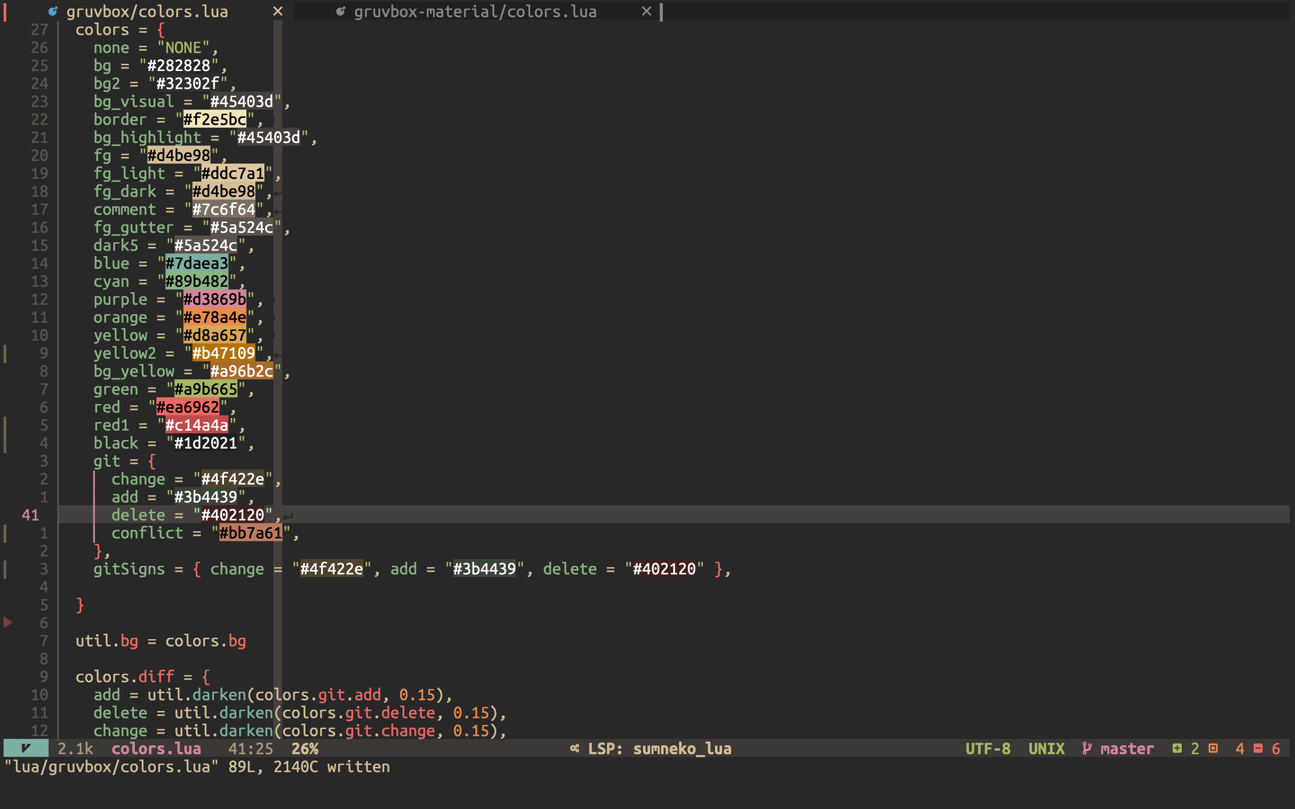
Task: Switch to gruvbox-material/colors.lua tab
Action: pos(475,11)
